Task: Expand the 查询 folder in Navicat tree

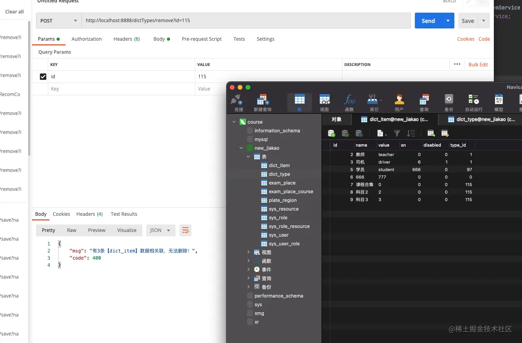Action: point(248,278)
